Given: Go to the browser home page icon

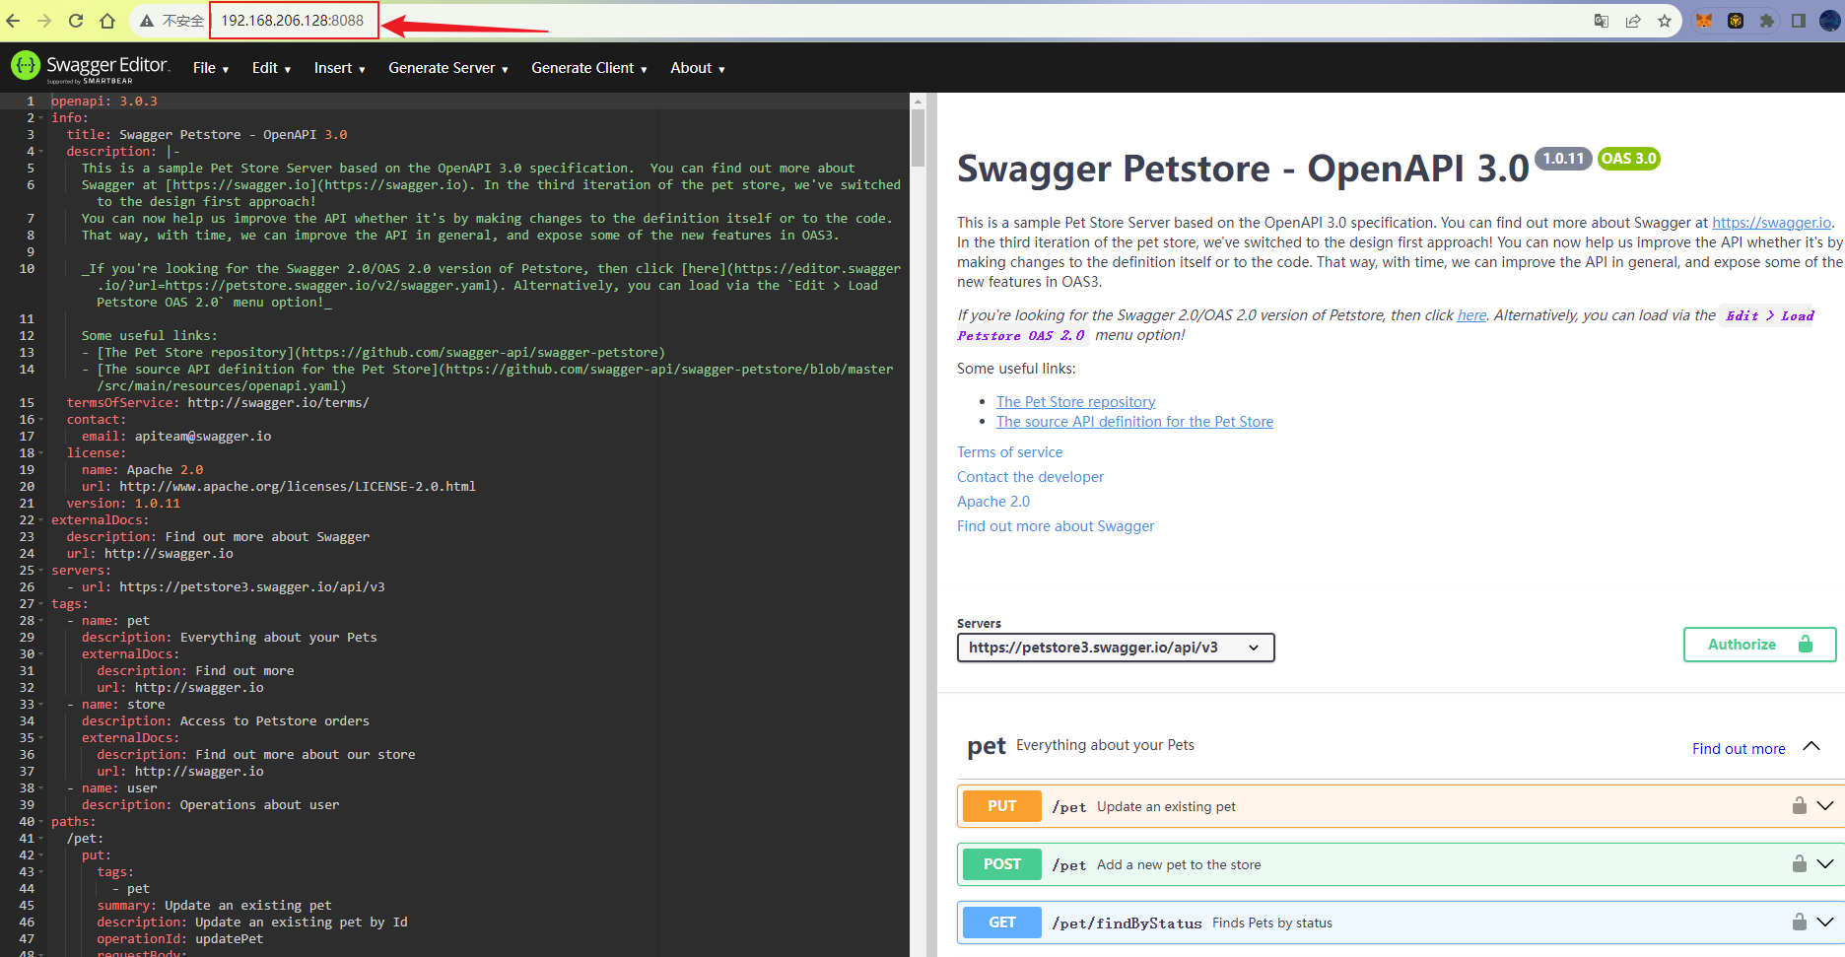Looking at the screenshot, I should pyautogui.click(x=107, y=21).
